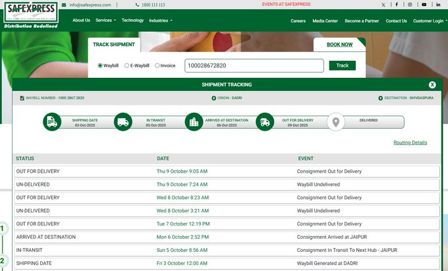Click the origin location pin icon
The image size is (448, 271).
213,98
